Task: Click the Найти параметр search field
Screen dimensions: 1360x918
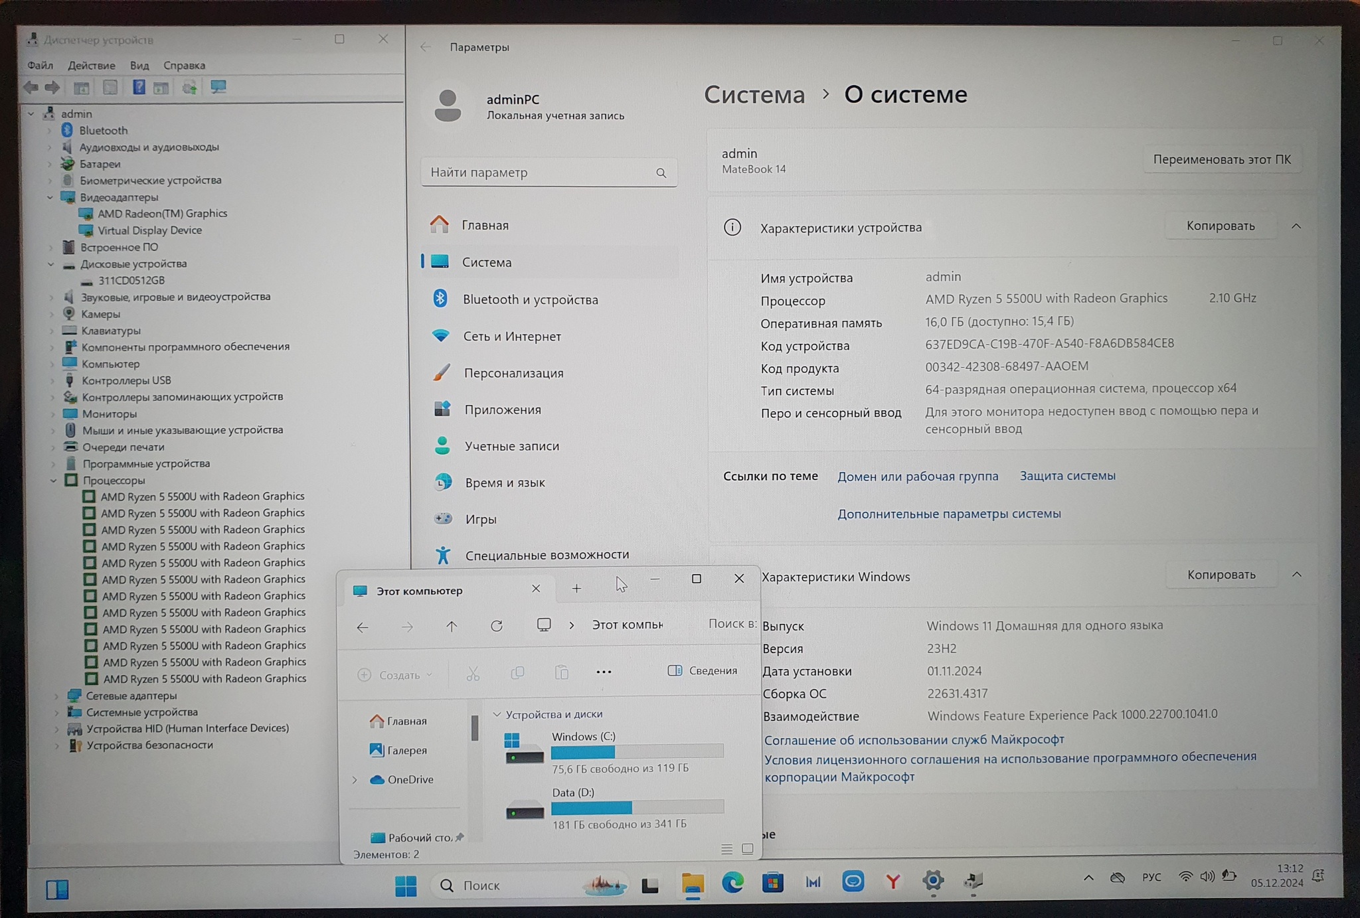Action: point(538,173)
